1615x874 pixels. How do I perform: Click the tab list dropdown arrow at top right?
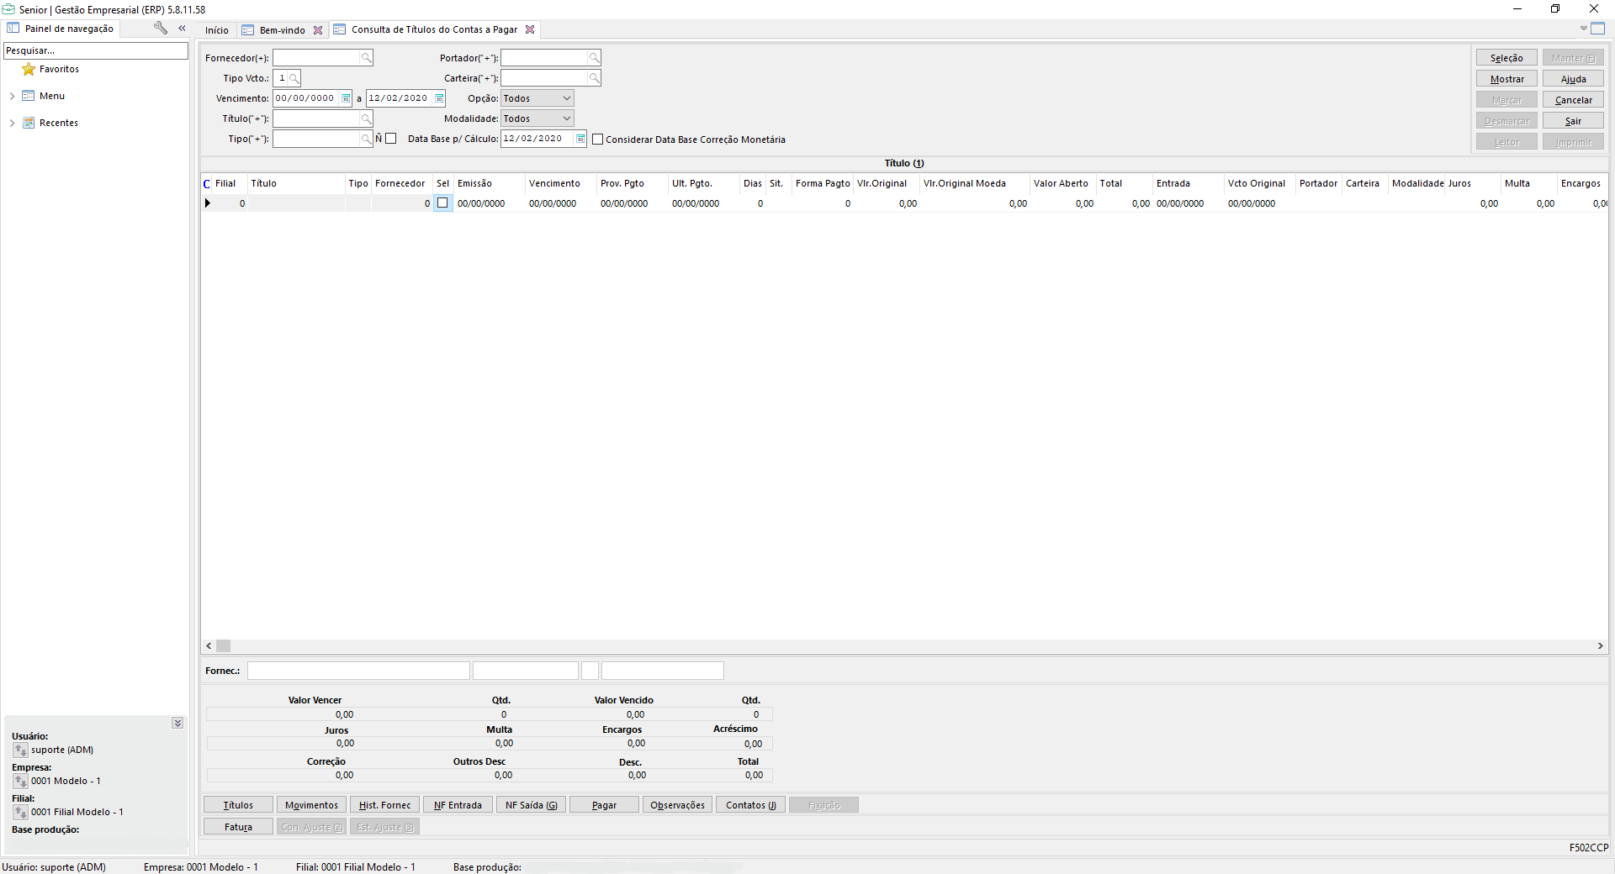(1583, 29)
